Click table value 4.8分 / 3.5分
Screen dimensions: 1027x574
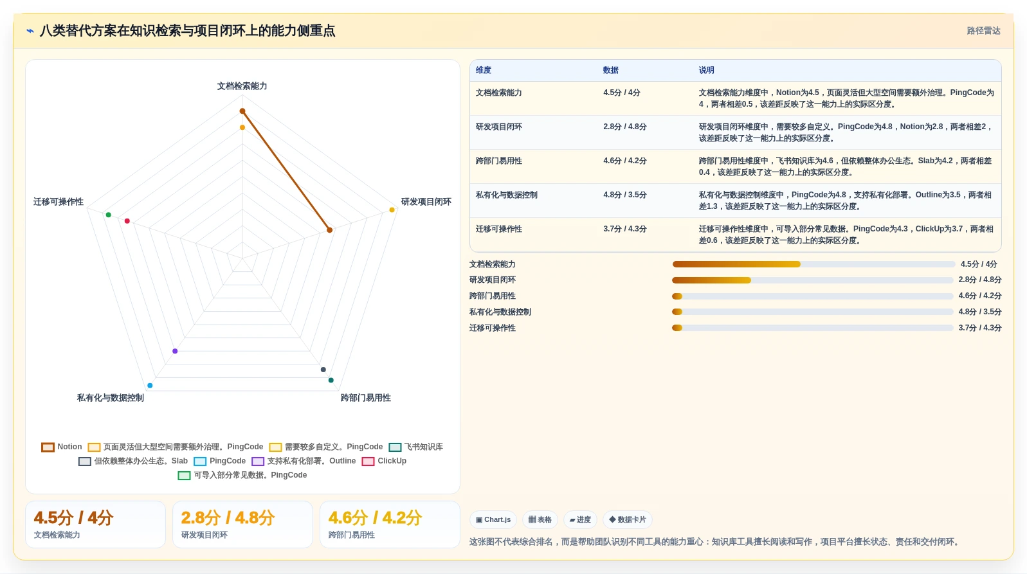[x=625, y=195]
